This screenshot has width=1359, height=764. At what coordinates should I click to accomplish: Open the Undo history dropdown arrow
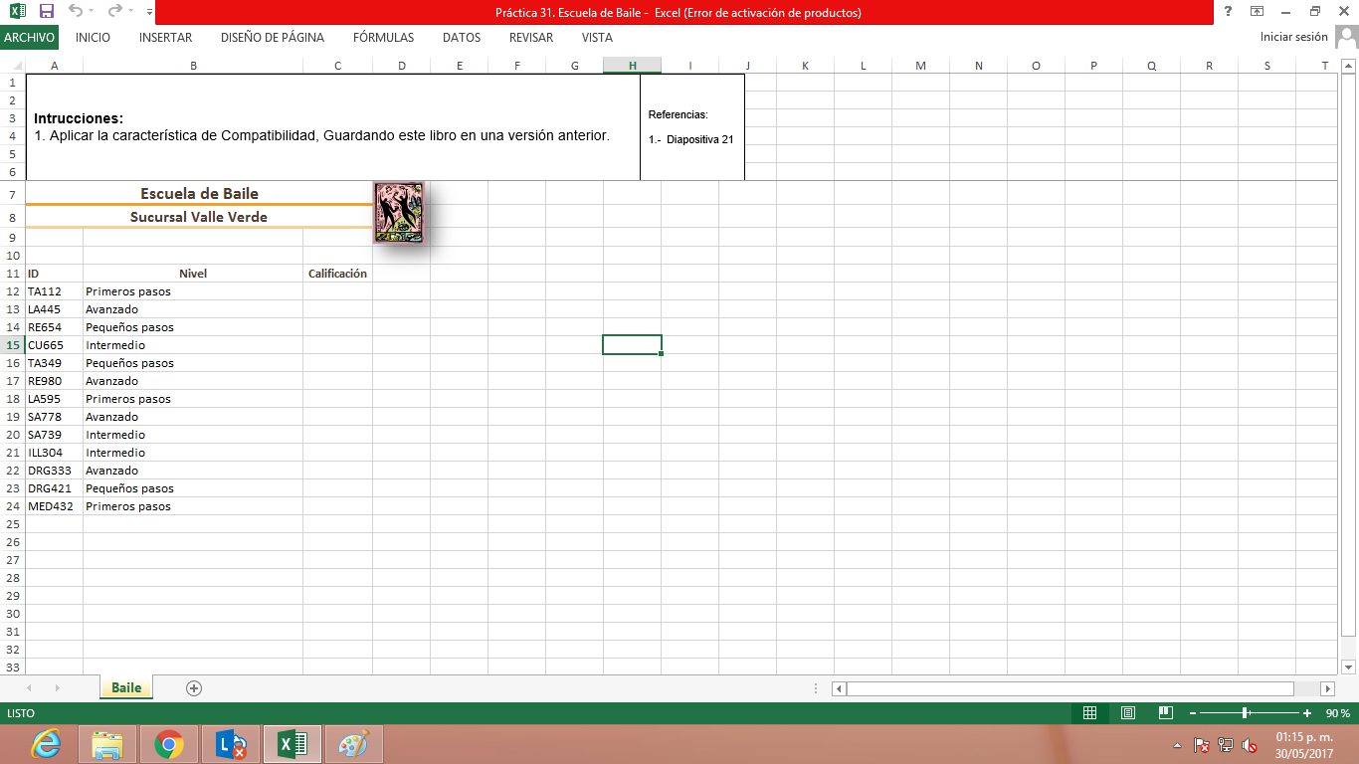[x=92, y=12]
